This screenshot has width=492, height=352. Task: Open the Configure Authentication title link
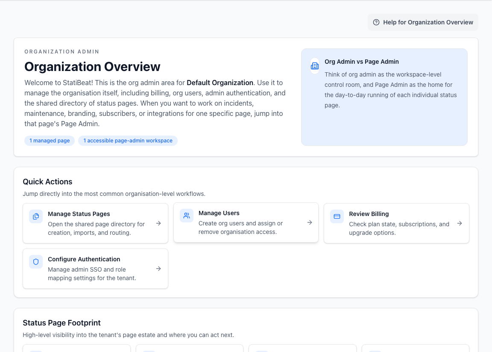pyautogui.click(x=84, y=259)
